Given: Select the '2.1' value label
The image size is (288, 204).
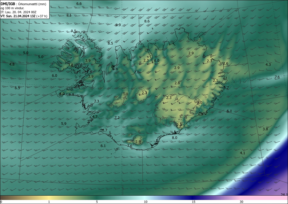Looking at the screenshot, I should (x=215, y=81).
